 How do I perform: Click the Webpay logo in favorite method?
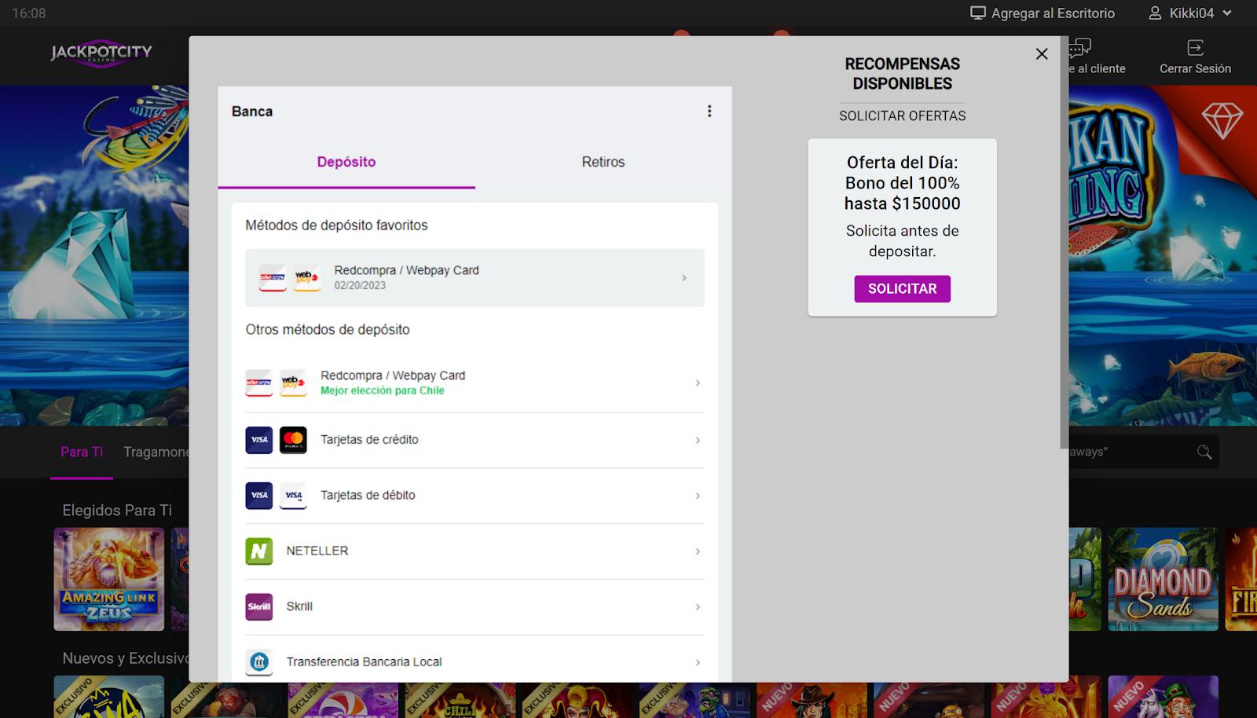coord(306,278)
